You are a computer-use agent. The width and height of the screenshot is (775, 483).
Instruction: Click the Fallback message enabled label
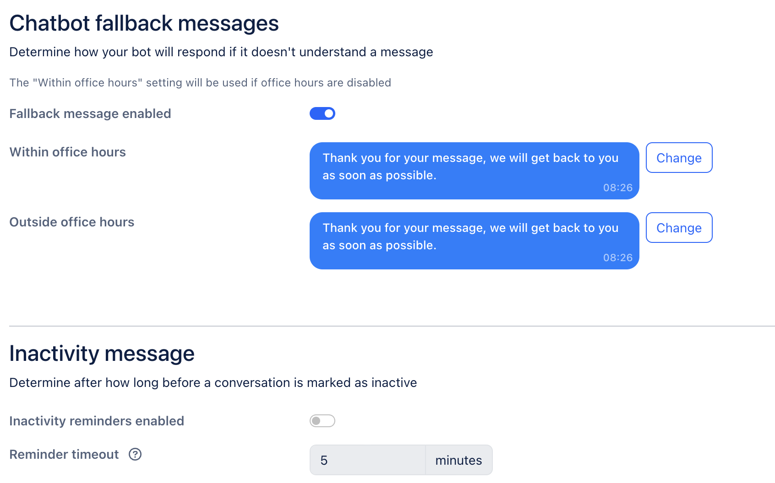pyautogui.click(x=90, y=113)
